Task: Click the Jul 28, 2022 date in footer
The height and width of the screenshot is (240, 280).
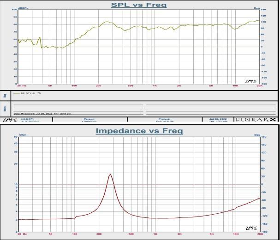Action: [x=217, y=118]
